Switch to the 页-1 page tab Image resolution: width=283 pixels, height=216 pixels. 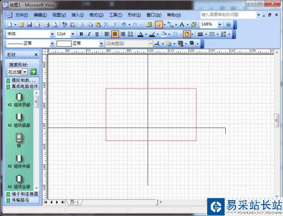coord(75,202)
